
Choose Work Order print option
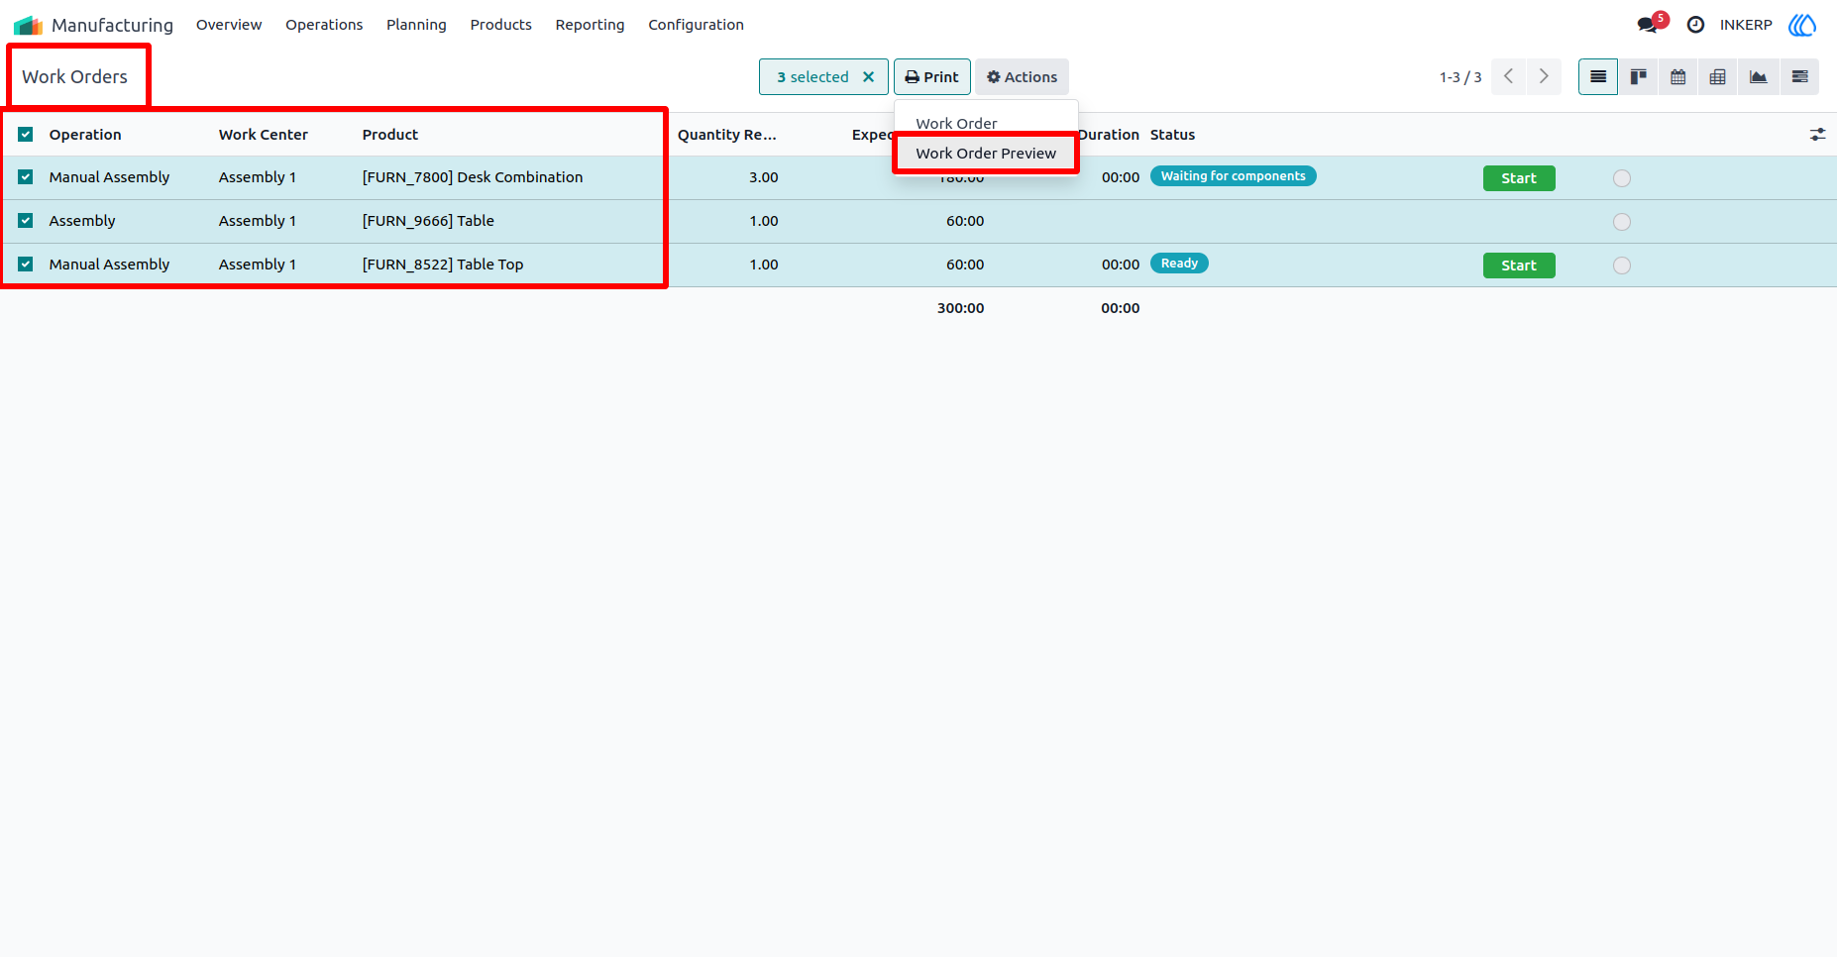[x=956, y=123]
